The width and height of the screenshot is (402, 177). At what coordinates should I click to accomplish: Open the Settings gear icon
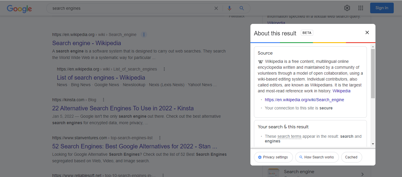click(x=347, y=8)
